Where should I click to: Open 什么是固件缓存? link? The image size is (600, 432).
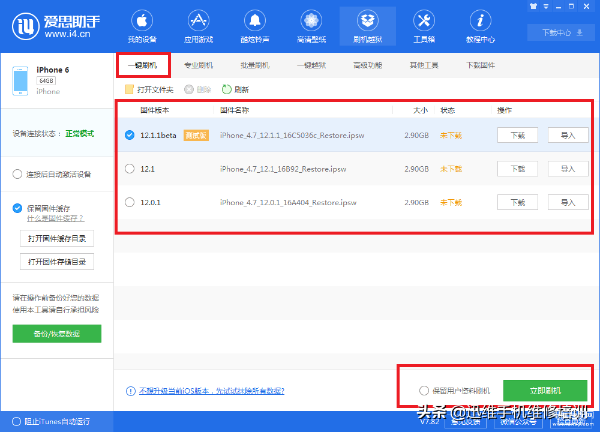[x=55, y=218]
